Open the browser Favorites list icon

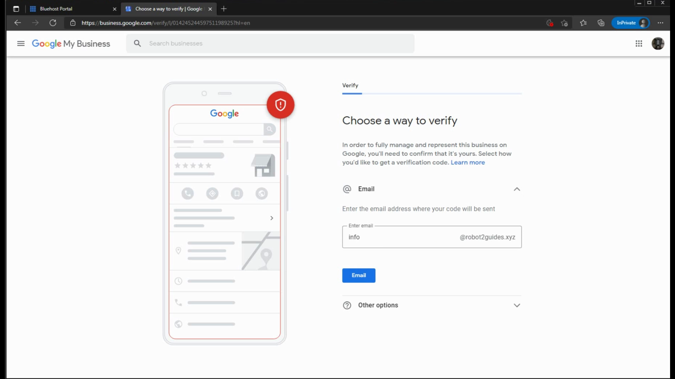coord(583,23)
